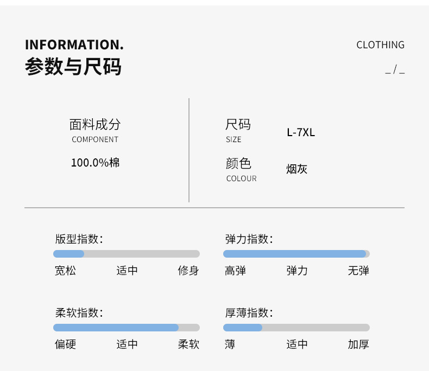429x371 pixels.
Task: Click the 弹力指数 slider bar
Action: click(296, 254)
